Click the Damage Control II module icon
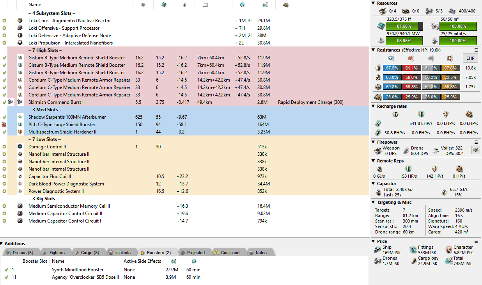Screen dimensions: 482x285 (x=20, y=147)
